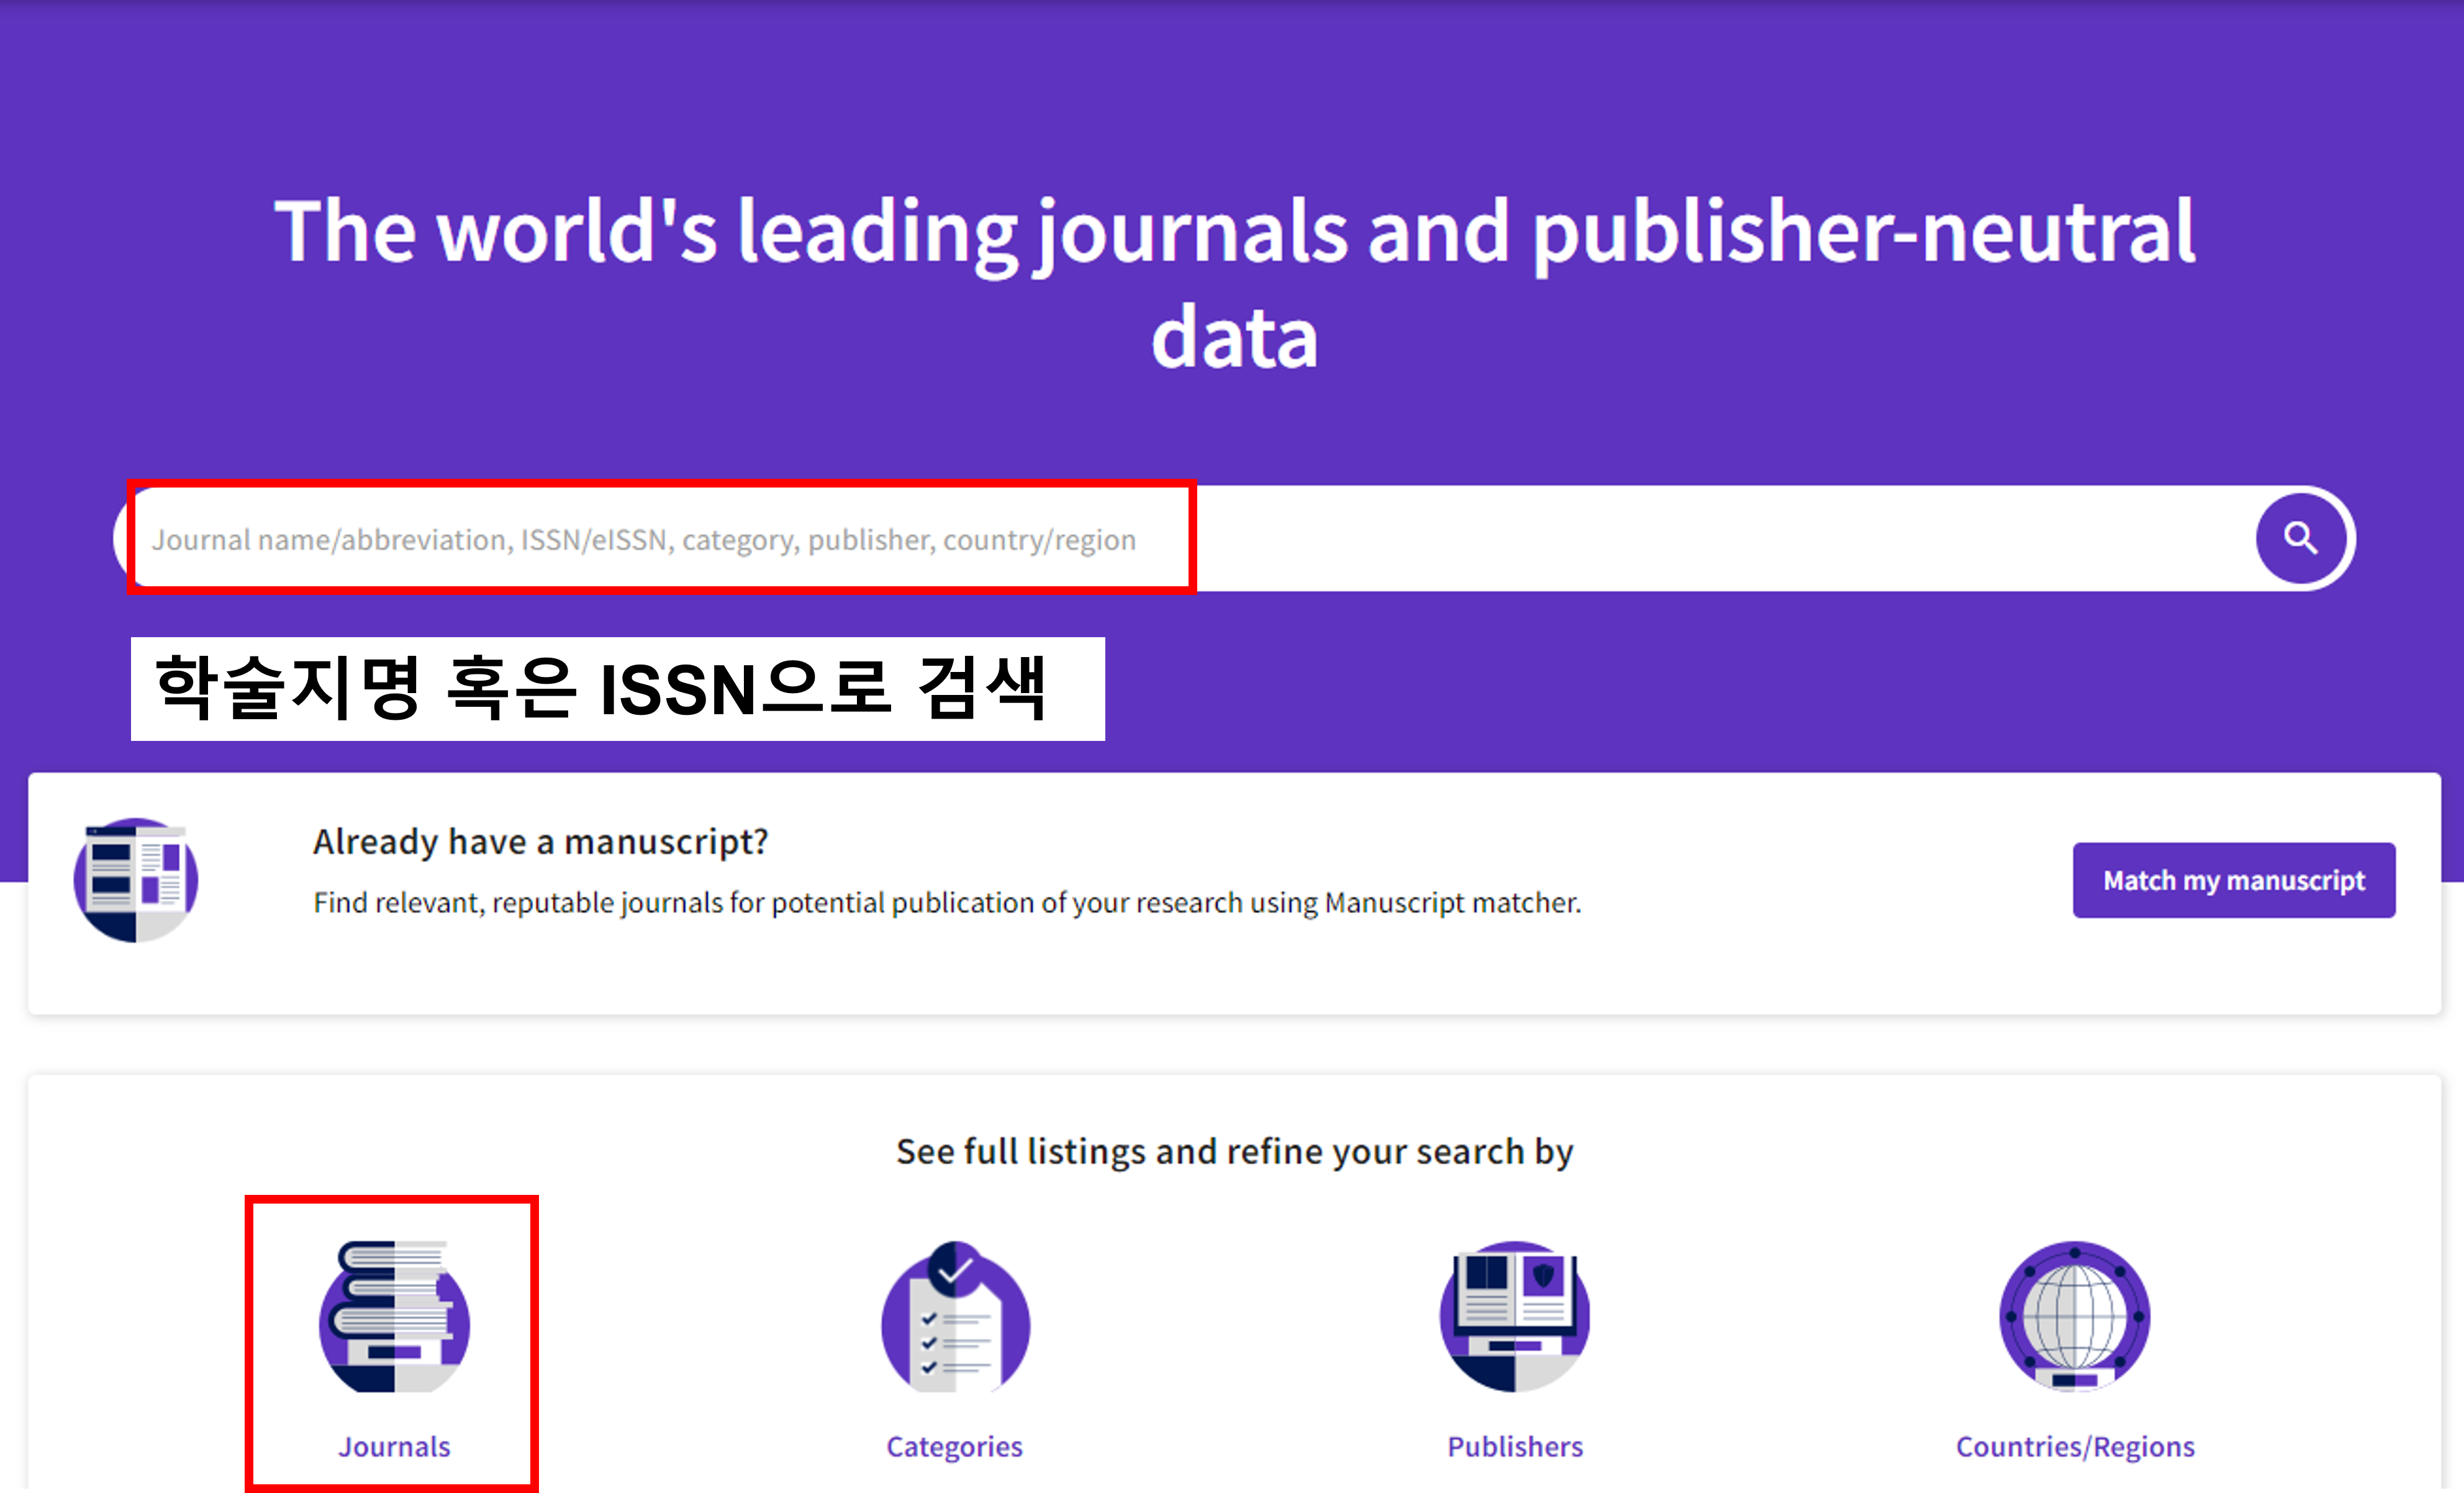Click the checklist Categories icon

tap(955, 1325)
